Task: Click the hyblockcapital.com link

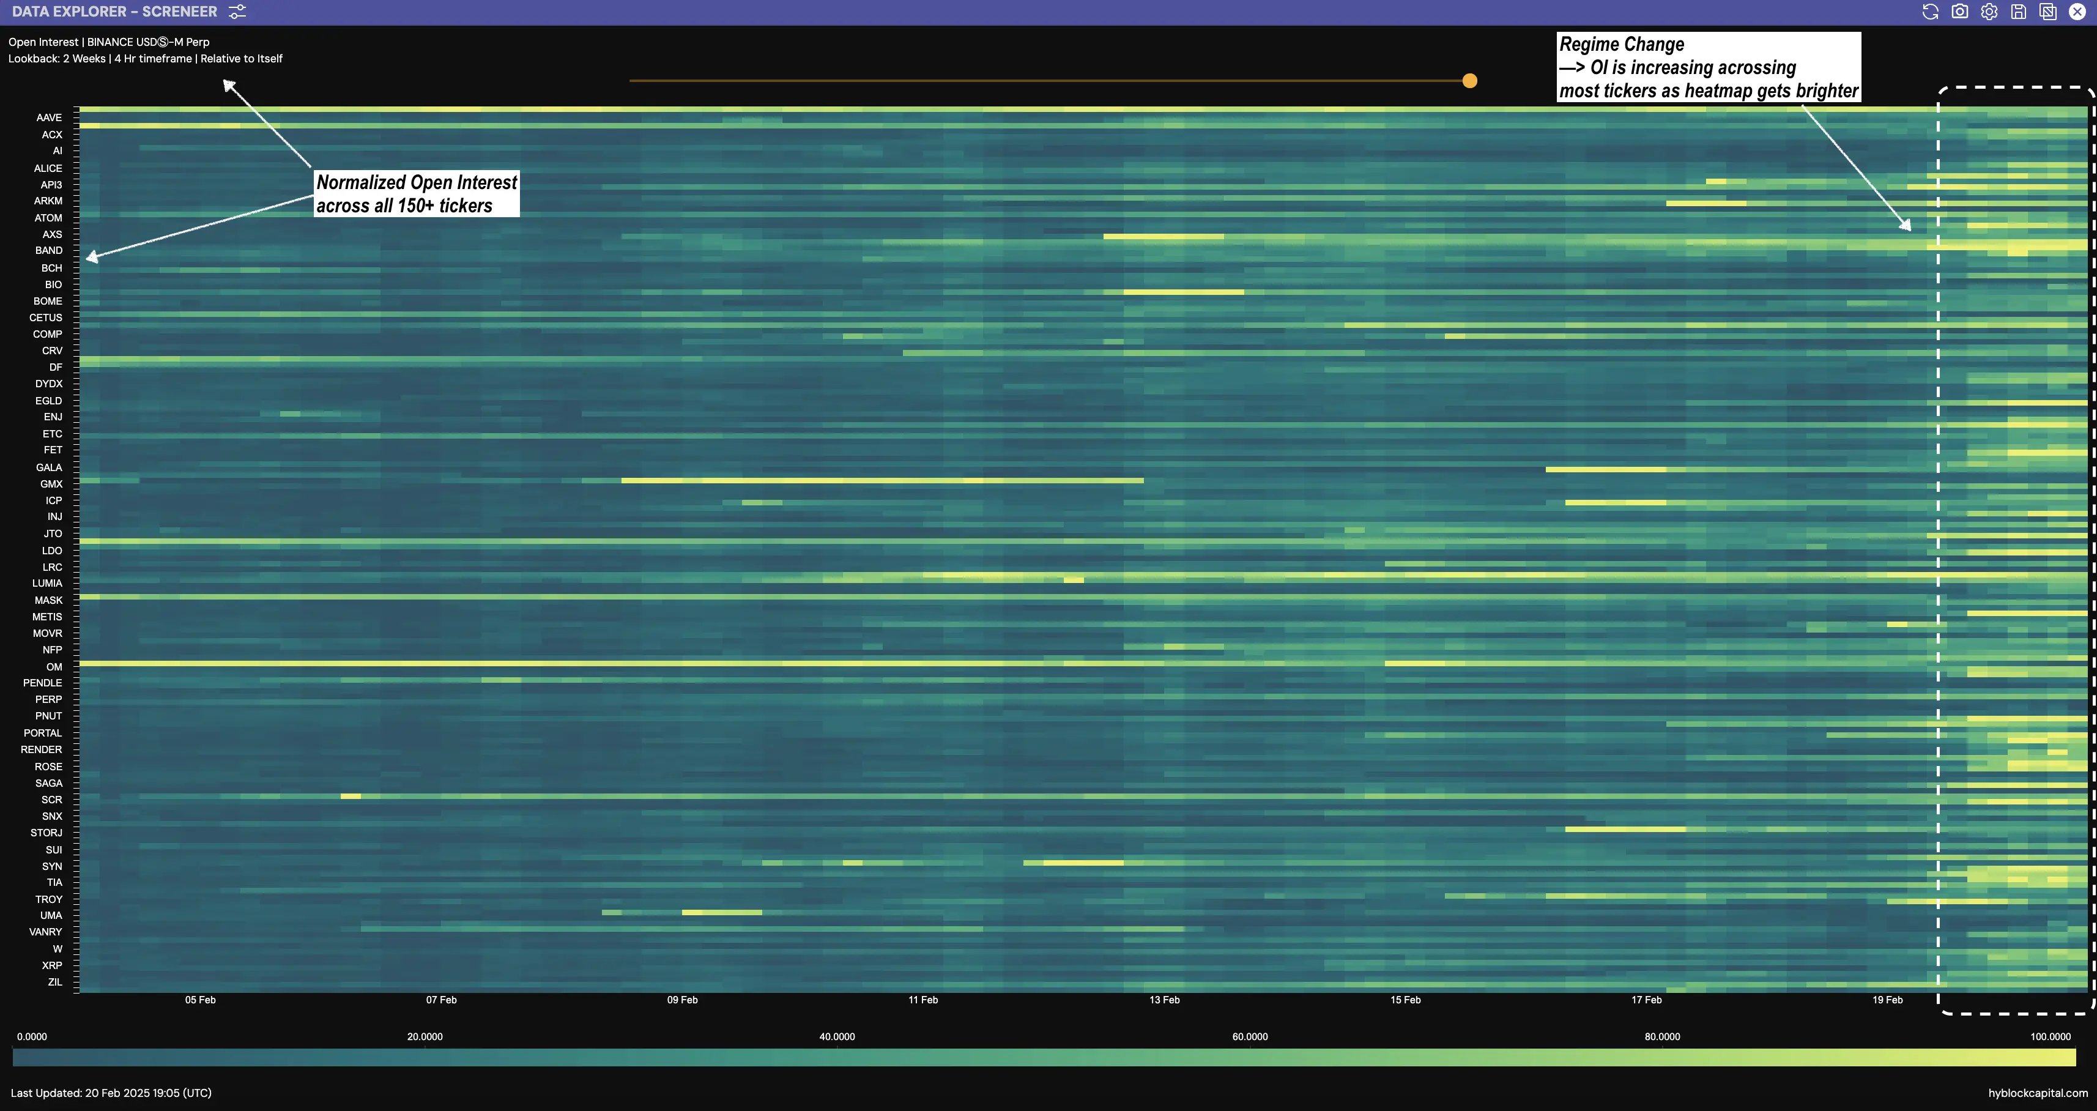Action: coord(2038,1093)
